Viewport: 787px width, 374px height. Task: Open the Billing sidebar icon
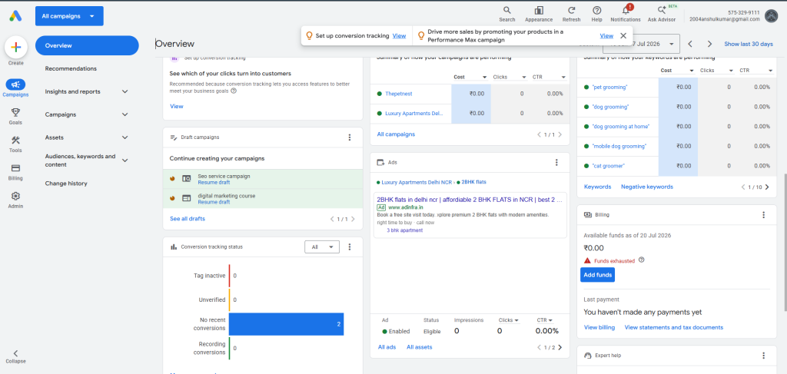15,168
